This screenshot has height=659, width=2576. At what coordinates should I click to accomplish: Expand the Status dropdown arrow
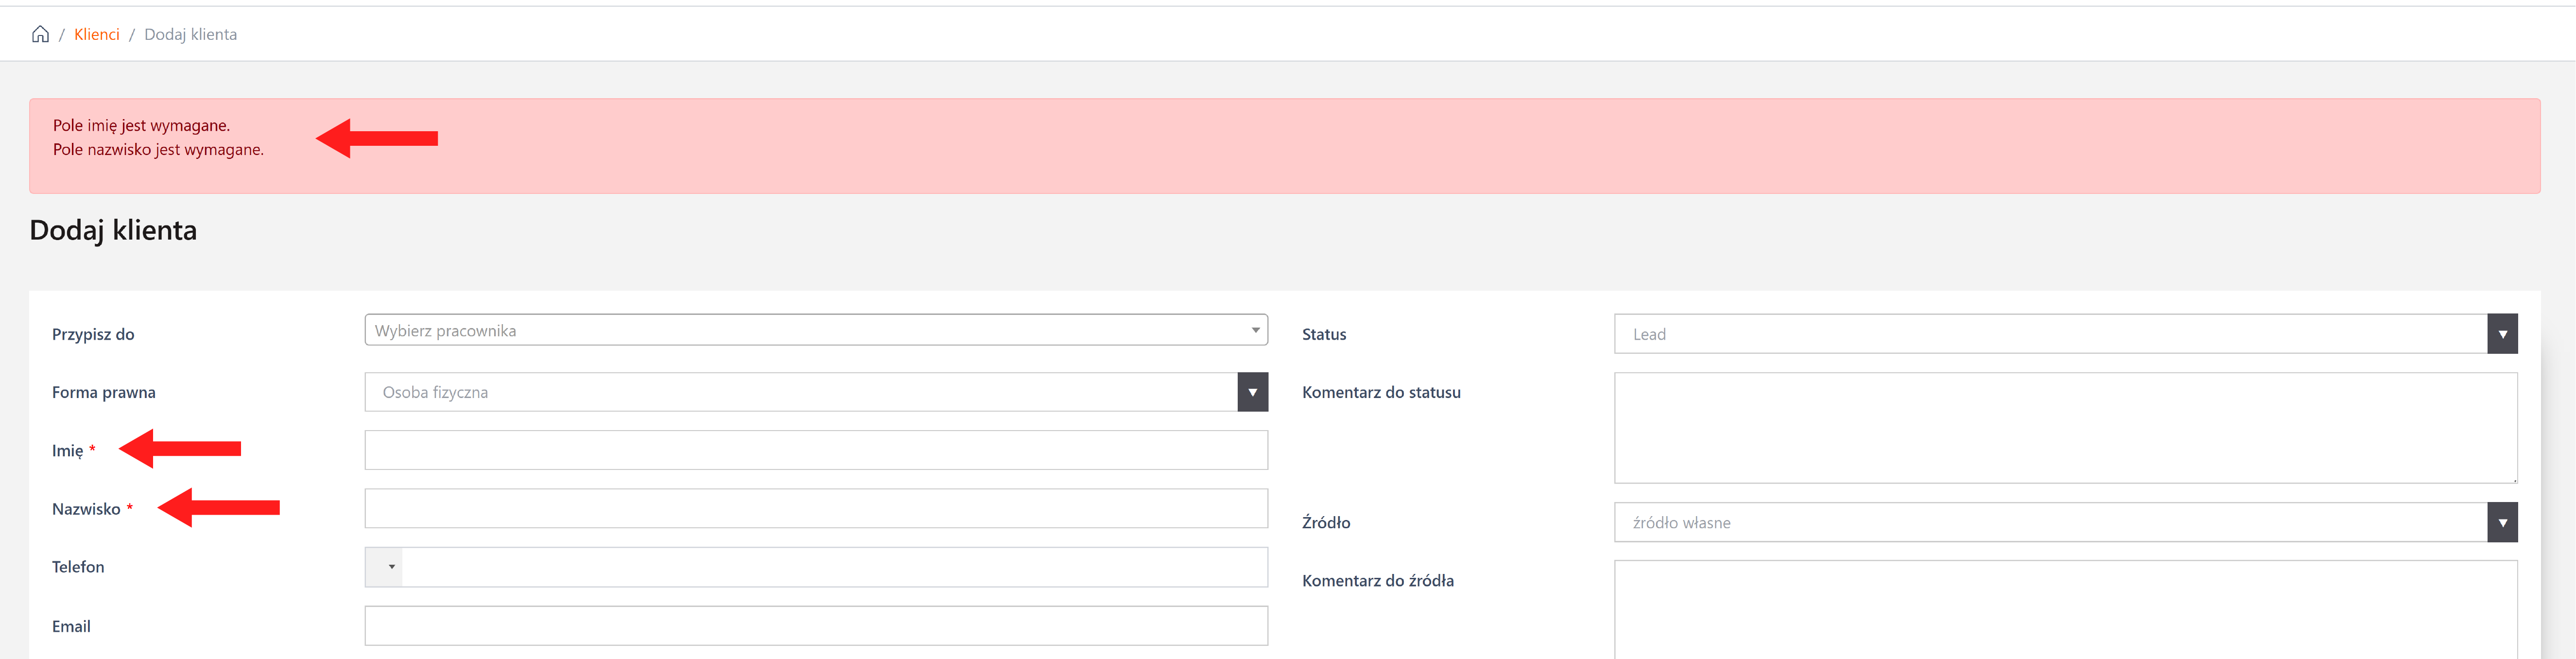click(2502, 334)
